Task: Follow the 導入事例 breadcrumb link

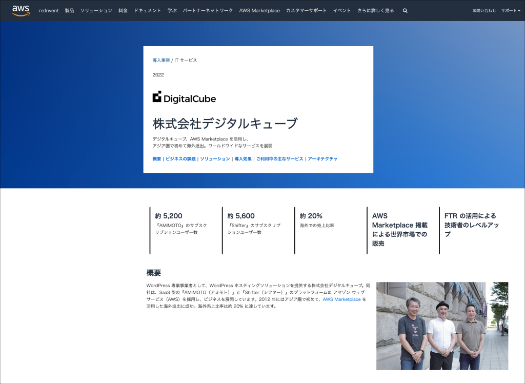Action: click(x=161, y=60)
